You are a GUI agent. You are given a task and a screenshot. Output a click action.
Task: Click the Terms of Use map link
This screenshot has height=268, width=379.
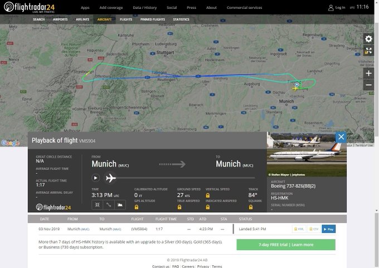(x=364, y=145)
